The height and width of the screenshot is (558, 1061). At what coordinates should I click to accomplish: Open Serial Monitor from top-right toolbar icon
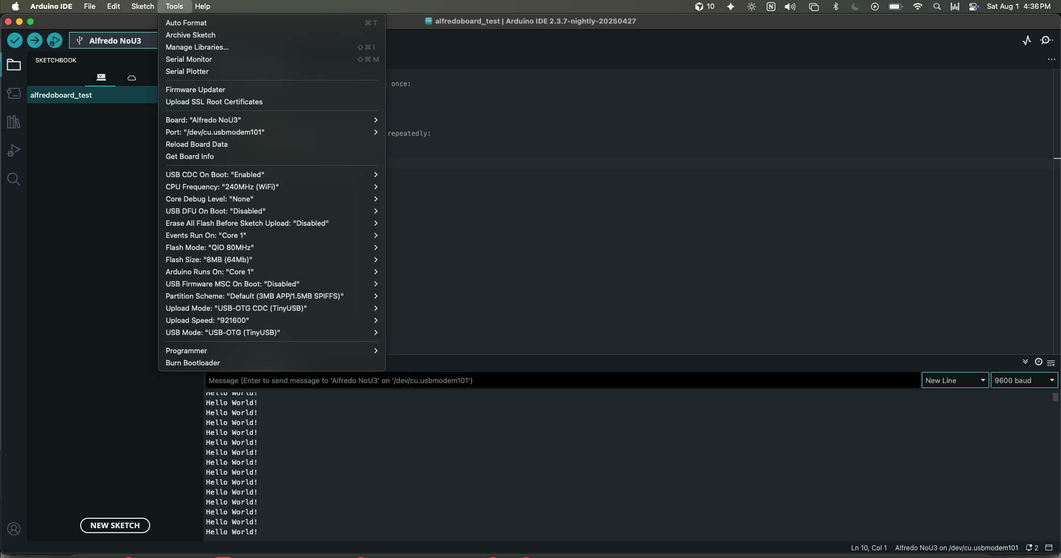pos(1046,40)
